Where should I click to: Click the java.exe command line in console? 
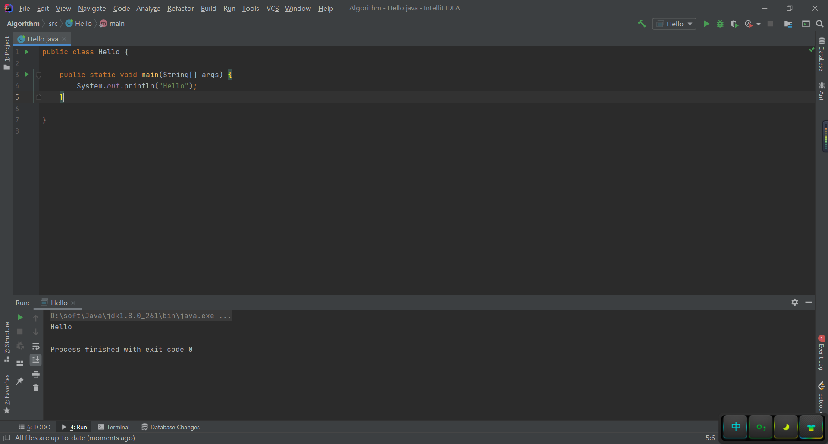click(x=141, y=316)
